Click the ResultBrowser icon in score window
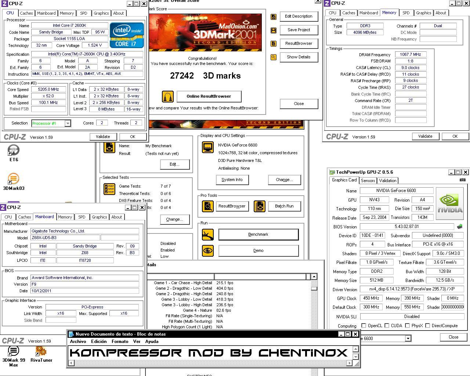The height and width of the screenshot is (376, 470). pos(274,44)
